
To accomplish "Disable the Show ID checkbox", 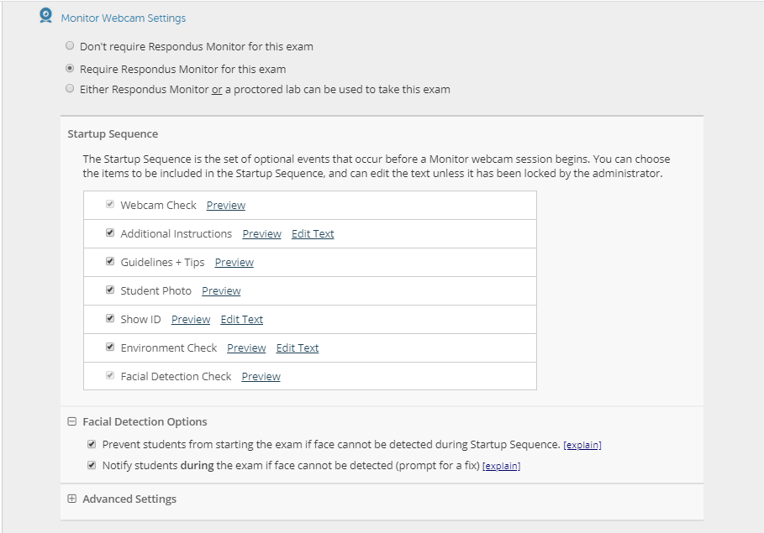I will [110, 318].
